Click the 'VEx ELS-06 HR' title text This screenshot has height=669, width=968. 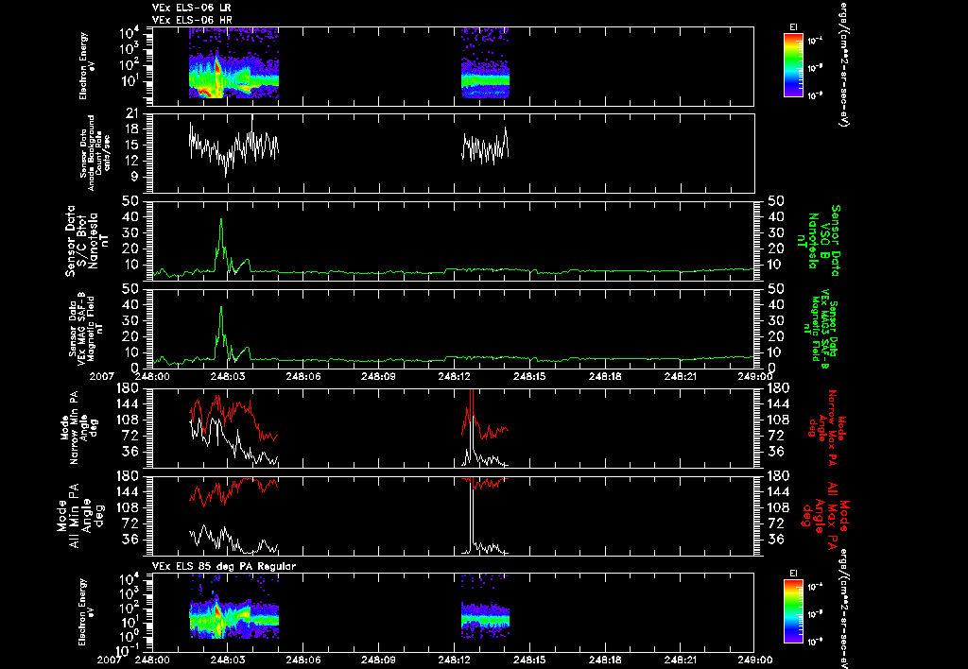(192, 20)
